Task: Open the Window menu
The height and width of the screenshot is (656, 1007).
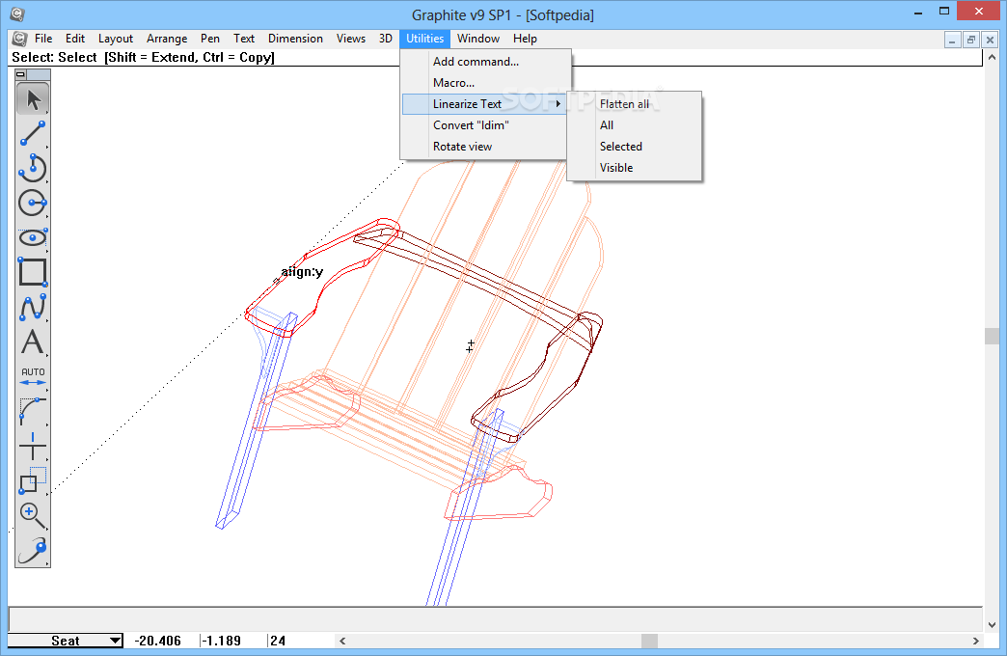Action: [x=478, y=39]
